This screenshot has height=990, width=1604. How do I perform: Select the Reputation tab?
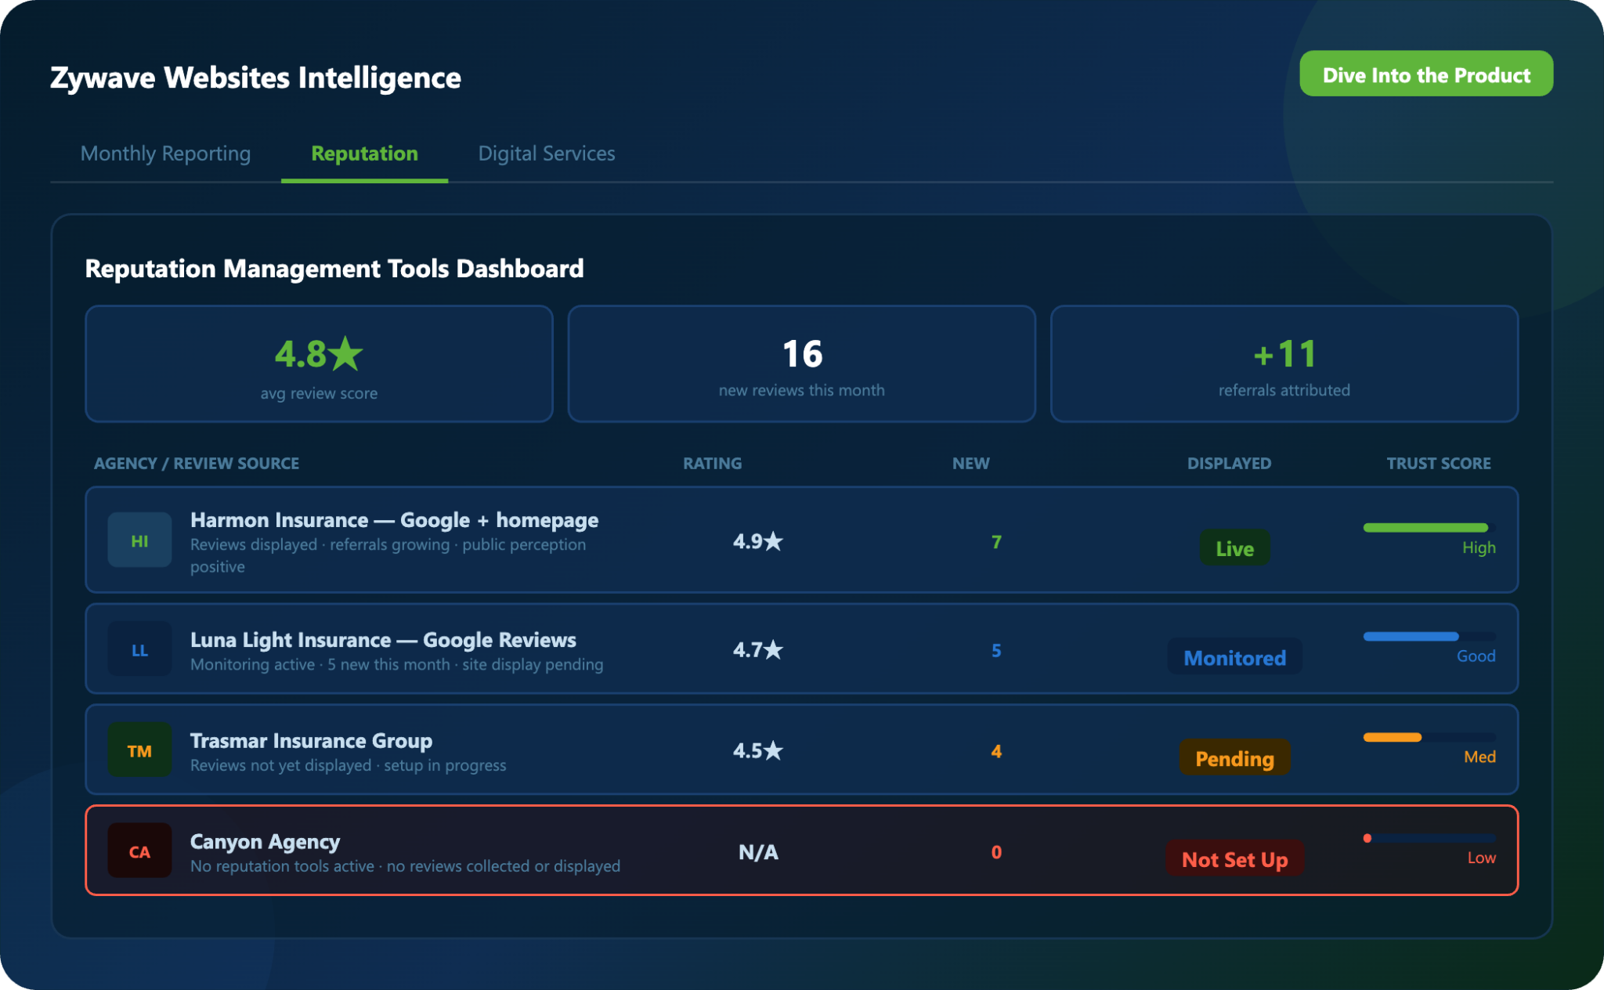click(x=364, y=154)
